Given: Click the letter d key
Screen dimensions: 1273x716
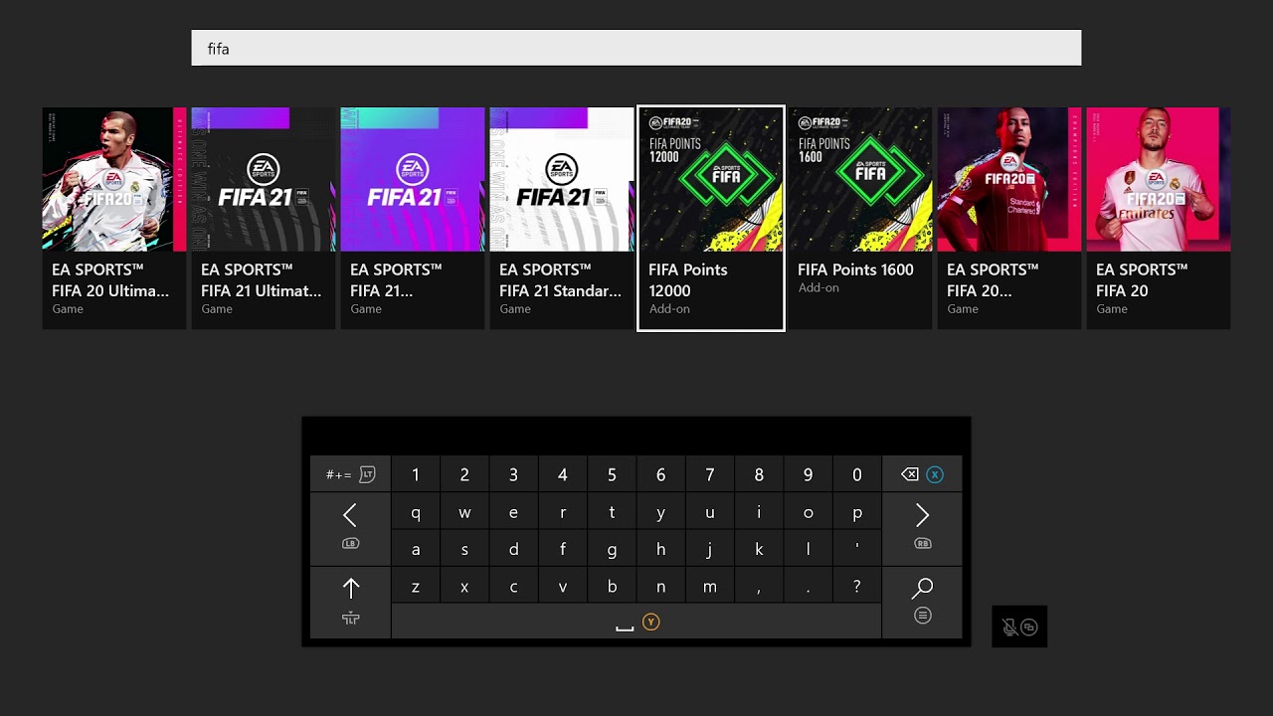Looking at the screenshot, I should (x=513, y=549).
